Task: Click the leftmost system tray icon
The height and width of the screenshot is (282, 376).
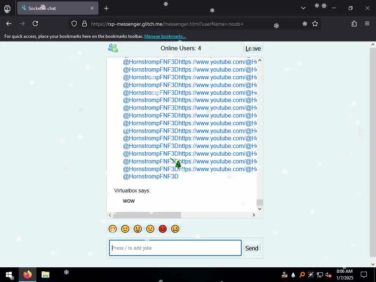Action: pos(285,275)
